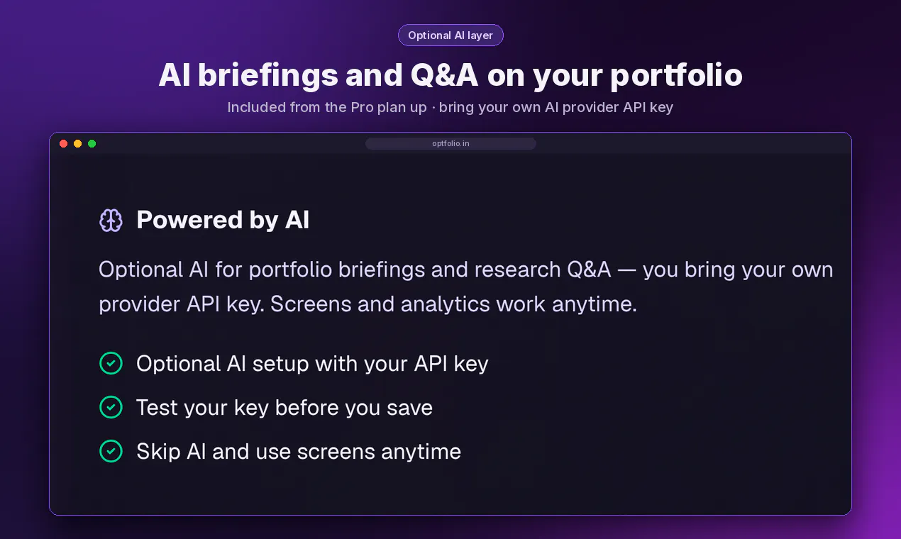Click the green checkmark next to Optional AI setup
901x539 pixels.
pos(111,363)
